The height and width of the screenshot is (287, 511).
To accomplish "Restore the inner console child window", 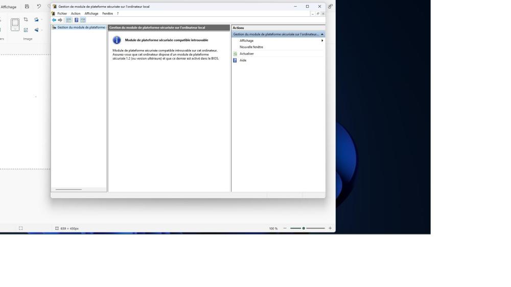I will click(318, 14).
